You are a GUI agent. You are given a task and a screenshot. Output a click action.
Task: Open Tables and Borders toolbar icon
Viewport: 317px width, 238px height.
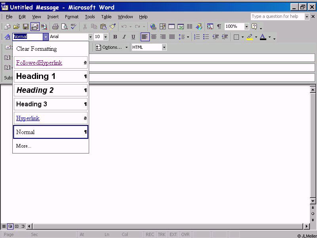pyautogui.click(x=162, y=27)
